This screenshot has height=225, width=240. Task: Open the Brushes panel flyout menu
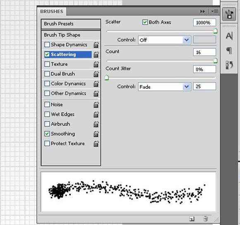coord(215,12)
